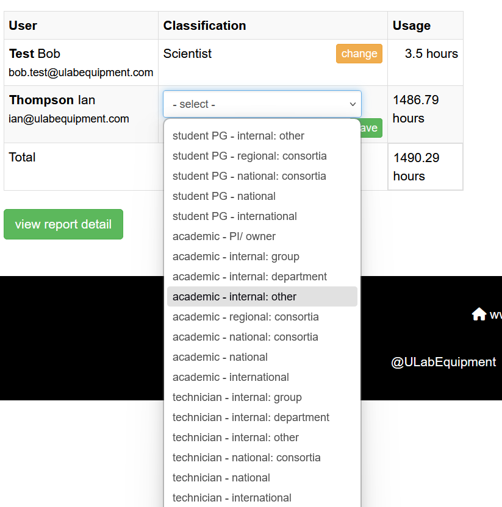Click the orange change button for Scientist

pos(359,54)
